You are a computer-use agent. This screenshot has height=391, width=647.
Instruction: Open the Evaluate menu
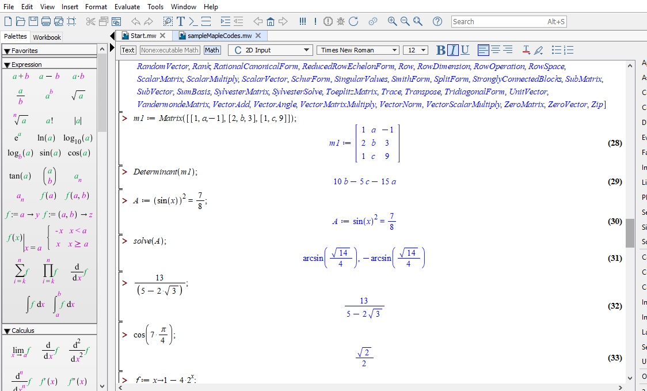[127, 6]
